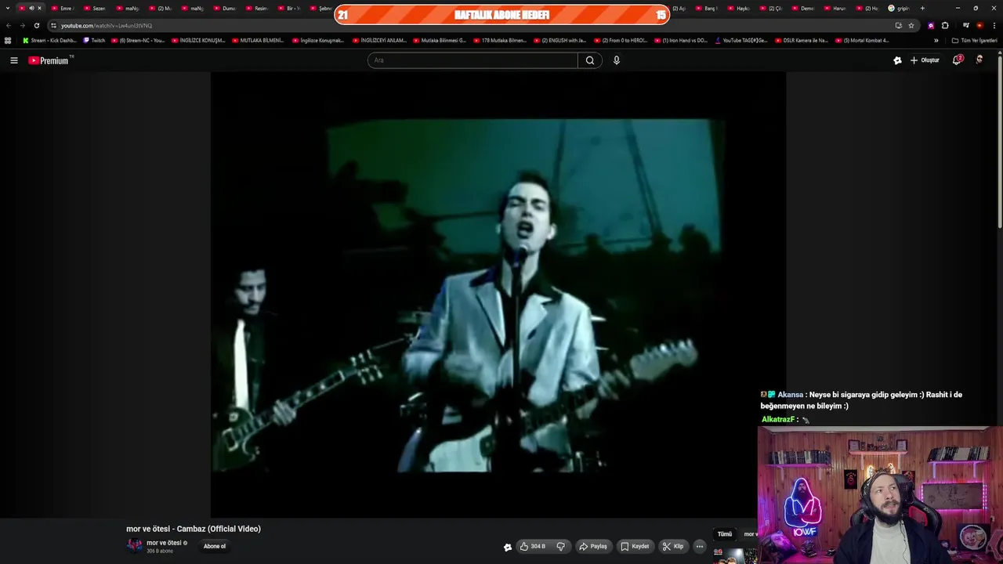Open the Chrome profile avatar icon
Image resolution: width=1003 pixels, height=564 pixels.
pos(979,25)
